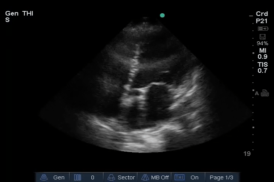Click the THI boxed icon
The image size is (274, 182).
pyautogui.click(x=179, y=177)
